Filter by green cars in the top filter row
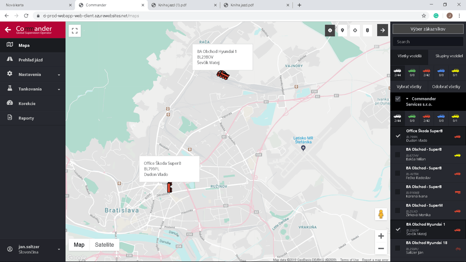Viewport: 466px width, 262px height. [412, 73]
